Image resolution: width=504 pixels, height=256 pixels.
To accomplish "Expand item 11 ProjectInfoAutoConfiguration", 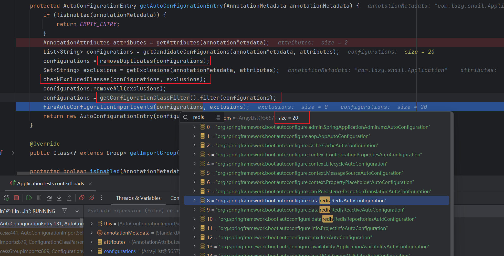I will coord(195,228).
